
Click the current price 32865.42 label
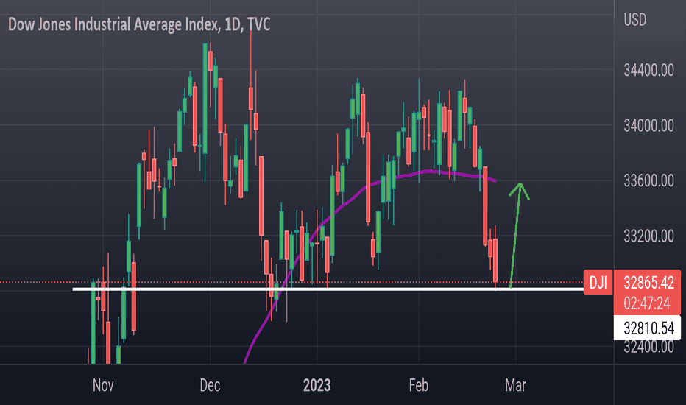[648, 283]
